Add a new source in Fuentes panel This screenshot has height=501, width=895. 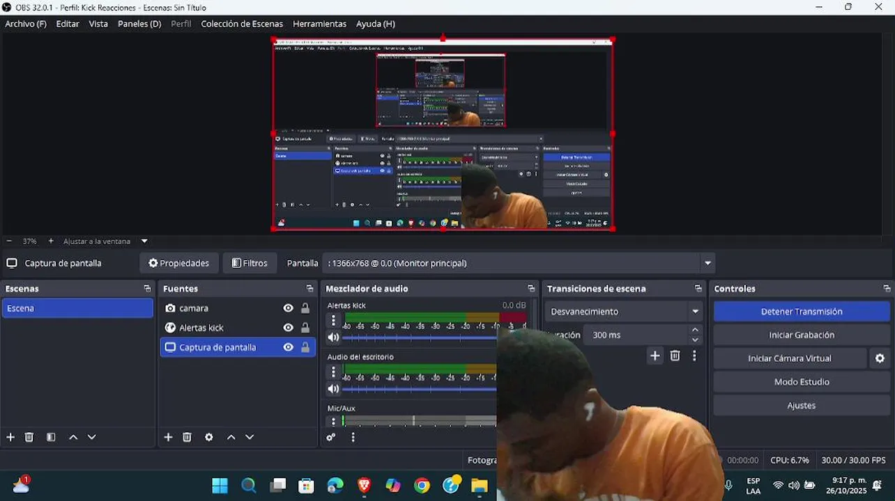pos(168,437)
